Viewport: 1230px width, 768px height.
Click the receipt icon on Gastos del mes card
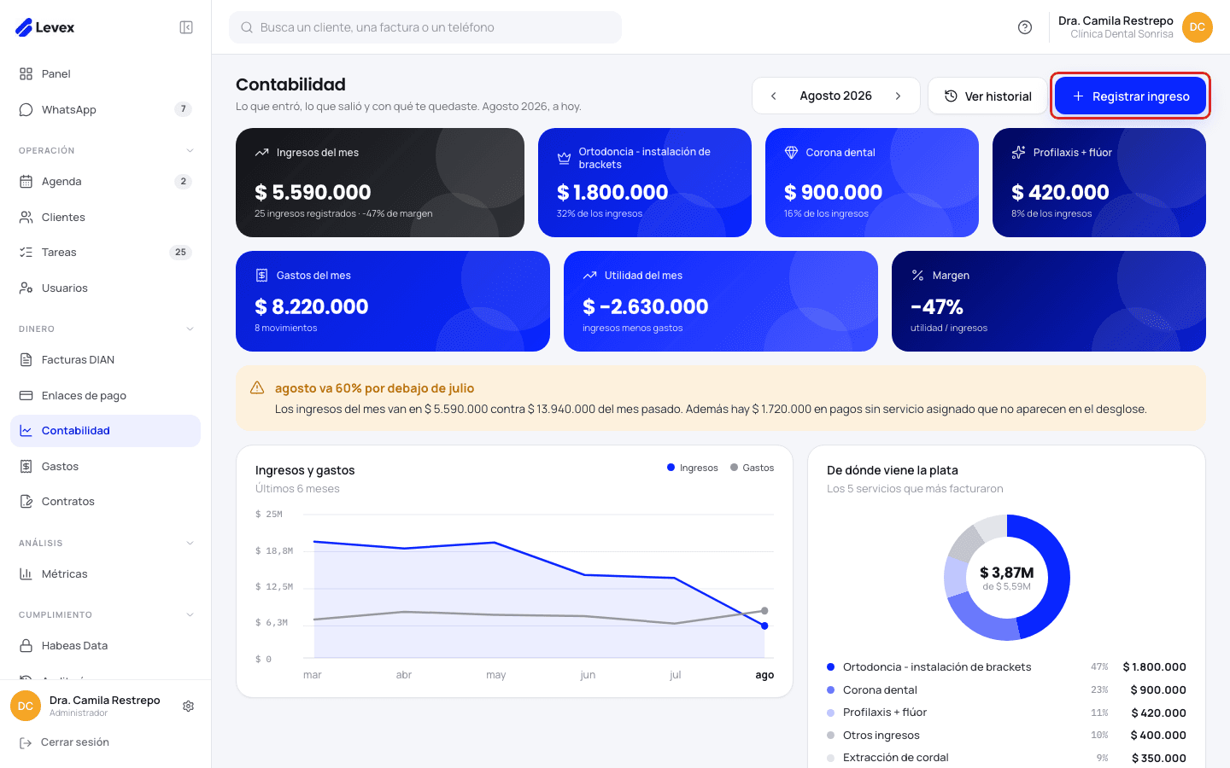(261, 276)
